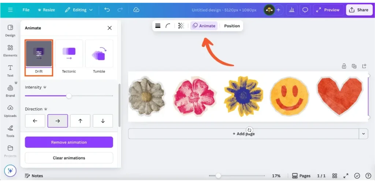375x183 pixels.
Task: Click the Remove animation button
Action: pyautogui.click(x=69, y=142)
